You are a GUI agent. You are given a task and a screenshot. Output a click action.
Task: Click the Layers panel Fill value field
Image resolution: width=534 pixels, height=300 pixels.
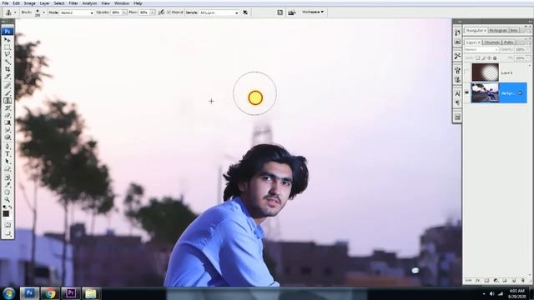[519, 58]
